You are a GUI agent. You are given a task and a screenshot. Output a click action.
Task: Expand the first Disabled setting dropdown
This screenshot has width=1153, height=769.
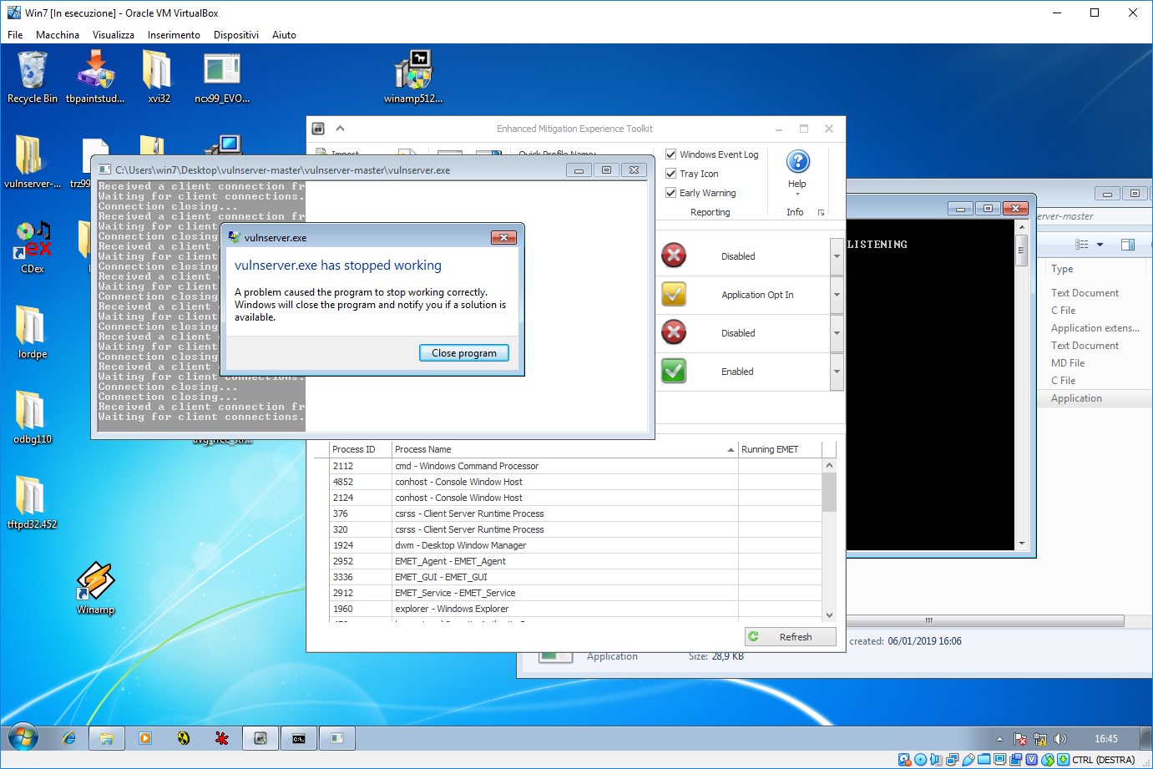click(837, 256)
